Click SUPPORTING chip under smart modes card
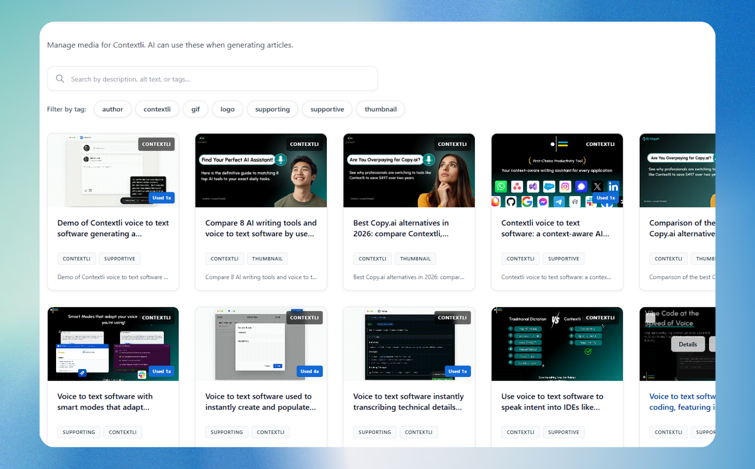The height and width of the screenshot is (469, 755). point(79,432)
